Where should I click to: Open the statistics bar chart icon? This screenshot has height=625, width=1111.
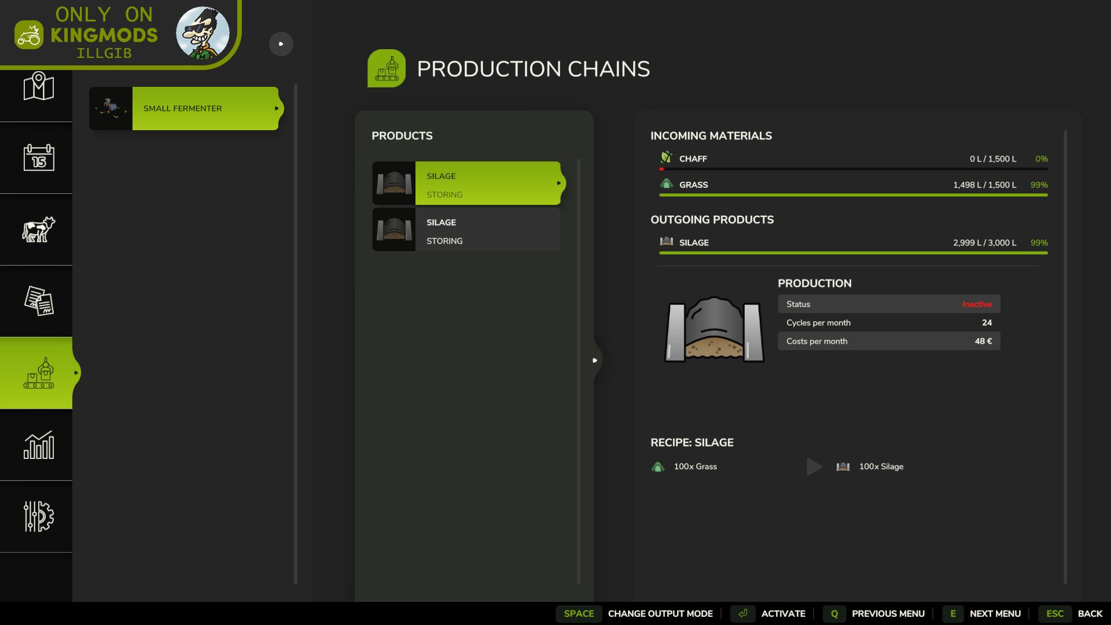coord(38,445)
